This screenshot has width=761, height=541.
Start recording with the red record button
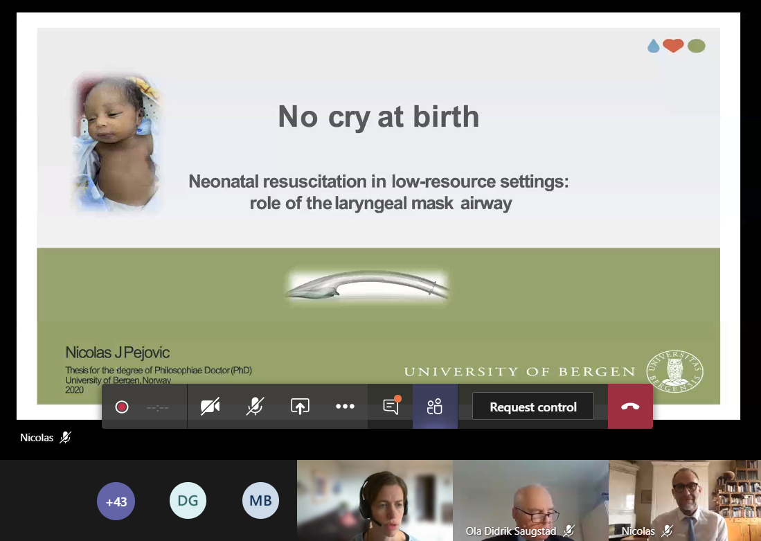tap(122, 407)
